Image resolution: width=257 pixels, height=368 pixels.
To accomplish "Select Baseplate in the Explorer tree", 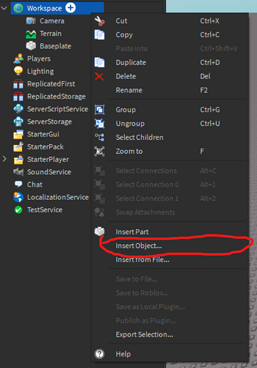I will click(x=56, y=46).
